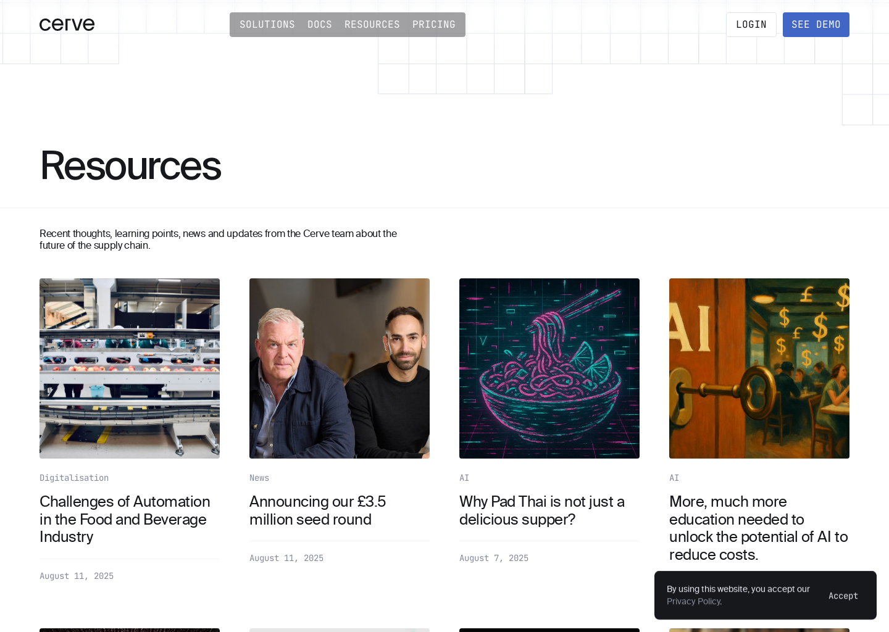The height and width of the screenshot is (632, 889).
Task: Select the News category label
Action: tap(259, 478)
